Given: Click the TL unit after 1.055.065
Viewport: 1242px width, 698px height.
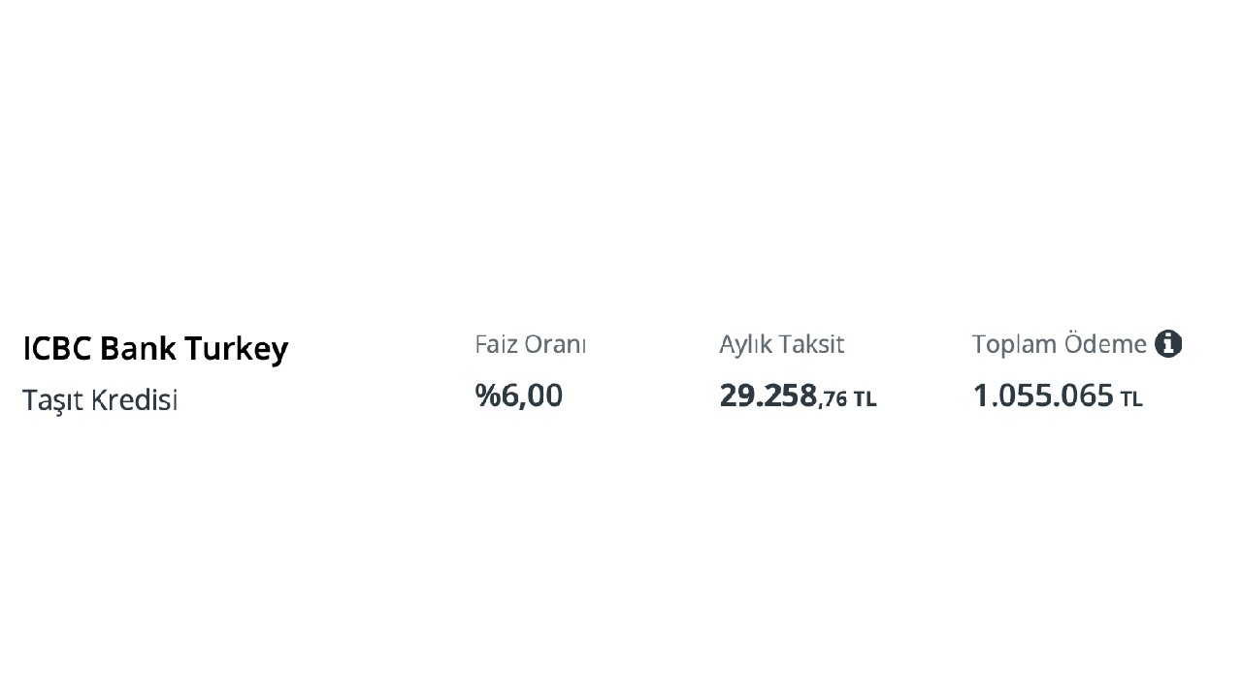Looking at the screenshot, I should [x=1131, y=399].
